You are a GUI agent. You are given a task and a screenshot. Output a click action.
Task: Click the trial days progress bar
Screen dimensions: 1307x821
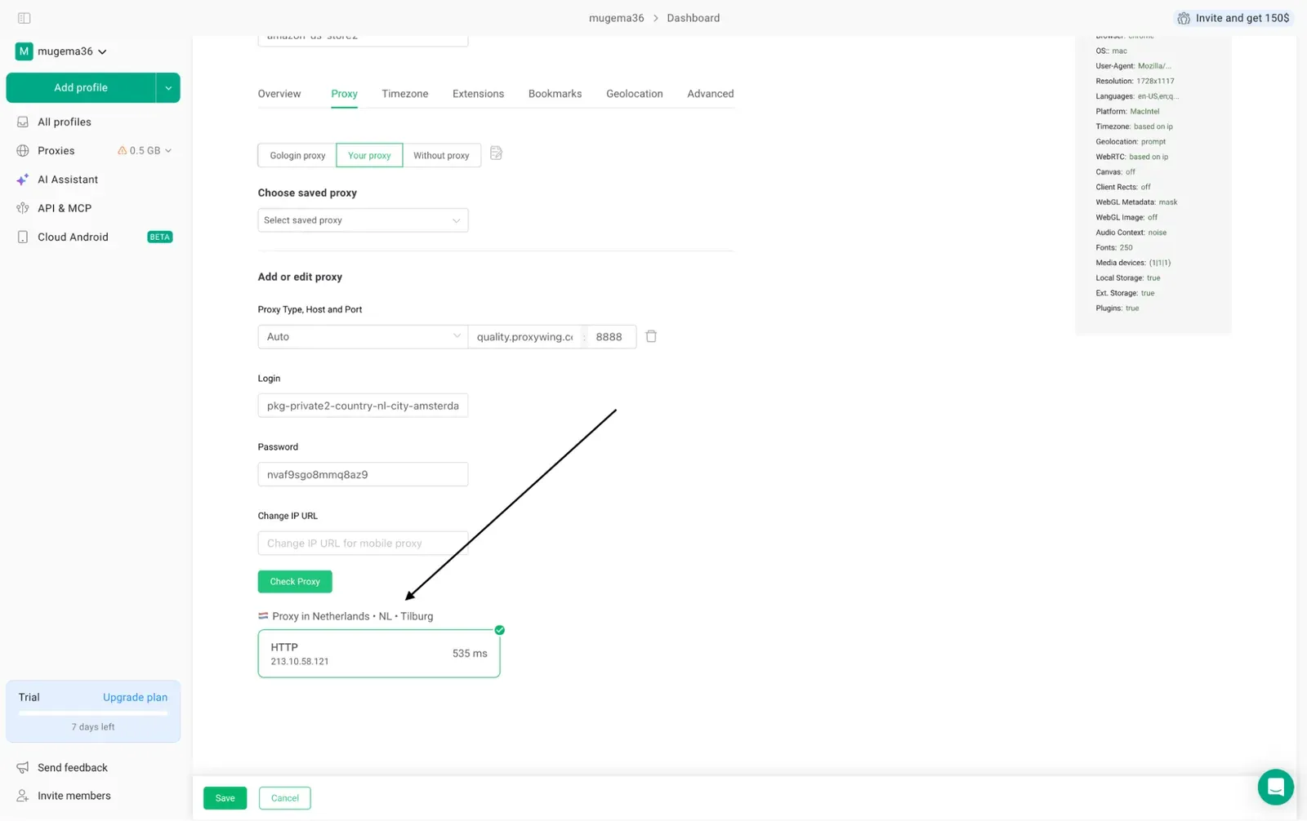[x=93, y=713]
